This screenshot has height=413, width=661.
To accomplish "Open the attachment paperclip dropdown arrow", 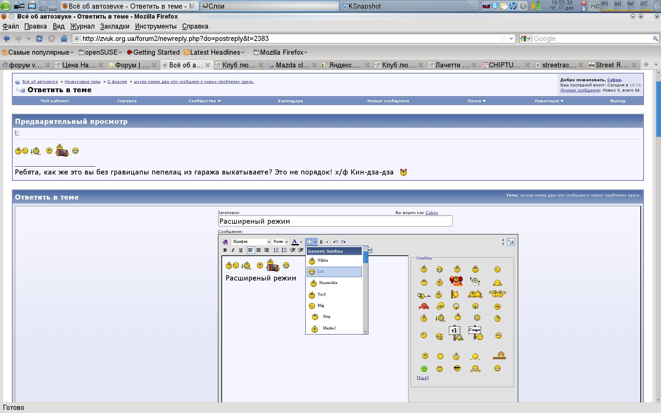I will tap(327, 242).
